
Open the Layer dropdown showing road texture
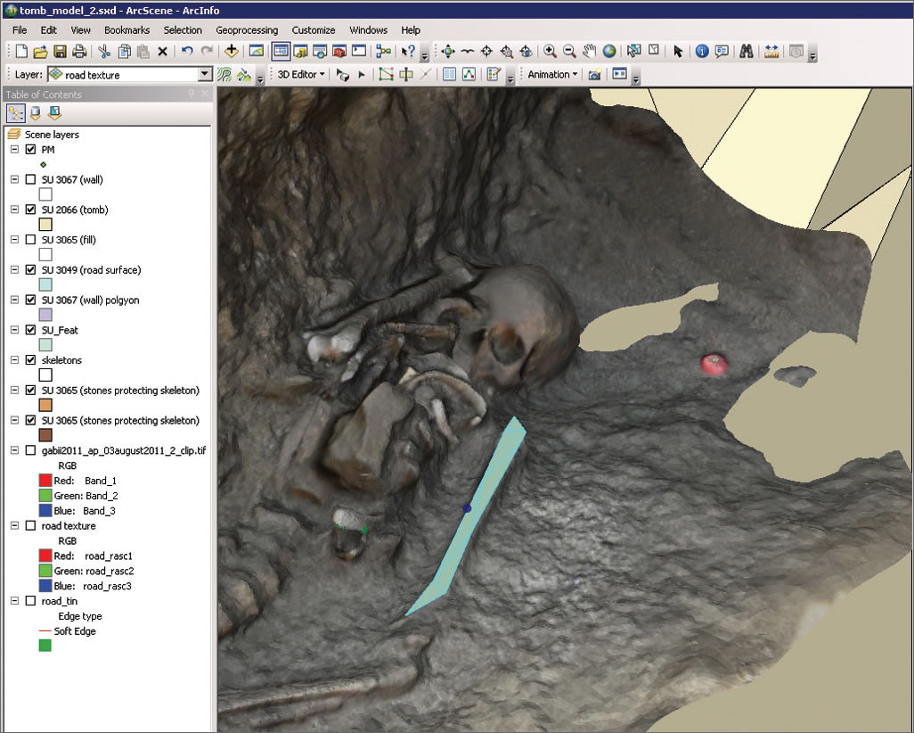205,76
